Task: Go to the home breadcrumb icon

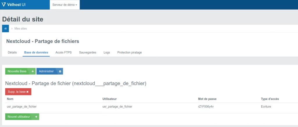Action: click(6, 29)
